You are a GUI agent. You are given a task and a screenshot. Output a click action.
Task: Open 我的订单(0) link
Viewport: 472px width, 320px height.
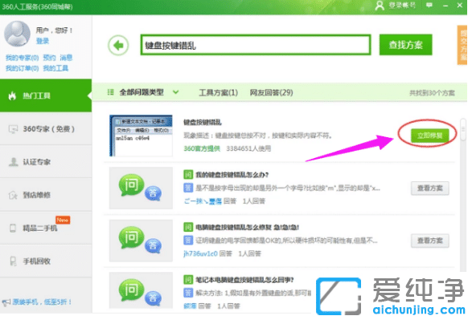click(22, 68)
